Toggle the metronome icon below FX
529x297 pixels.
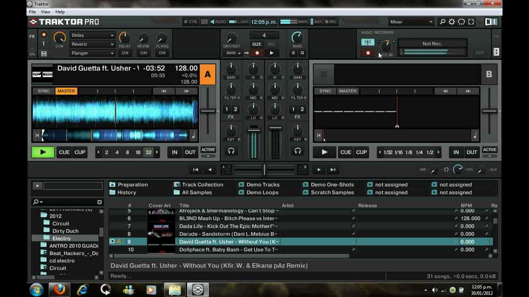pyautogui.click(x=32, y=52)
